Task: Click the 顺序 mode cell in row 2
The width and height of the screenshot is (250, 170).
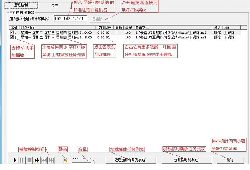Action: tap(218, 38)
